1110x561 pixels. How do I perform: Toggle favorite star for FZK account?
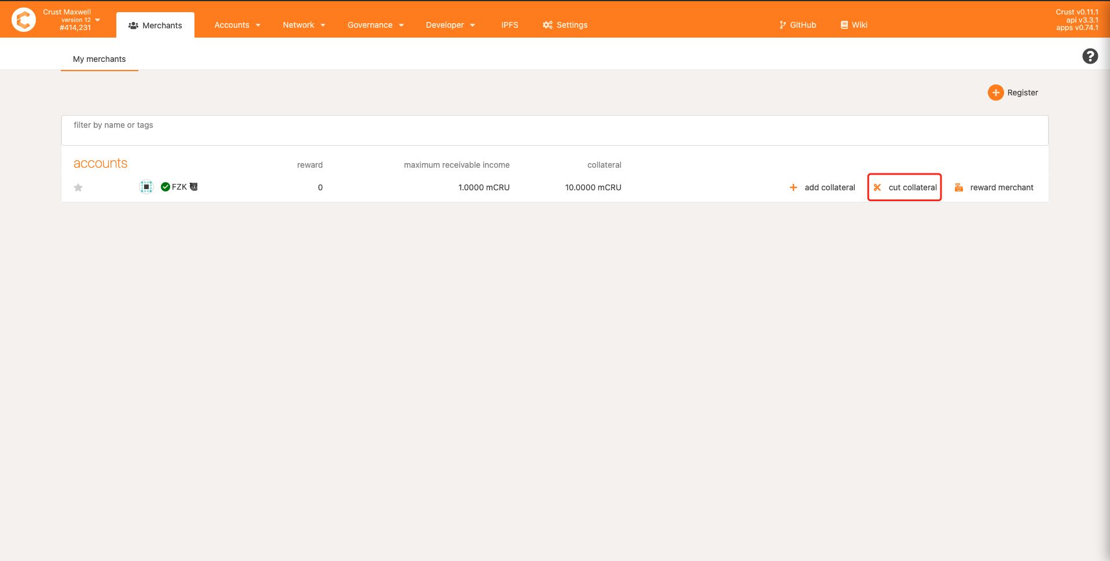[x=78, y=187]
